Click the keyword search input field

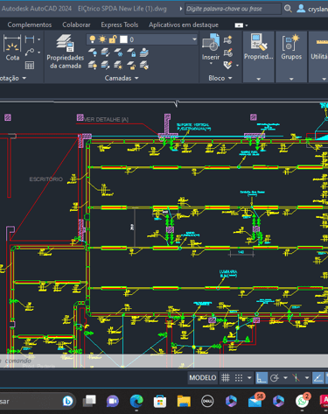[x=233, y=9]
